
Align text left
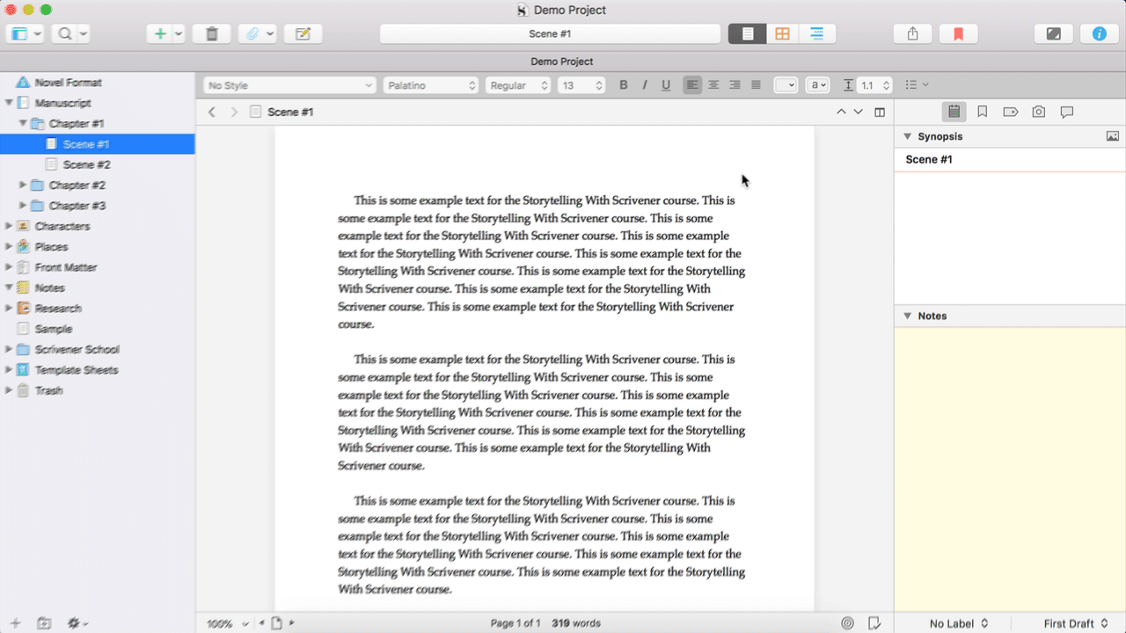click(x=692, y=85)
